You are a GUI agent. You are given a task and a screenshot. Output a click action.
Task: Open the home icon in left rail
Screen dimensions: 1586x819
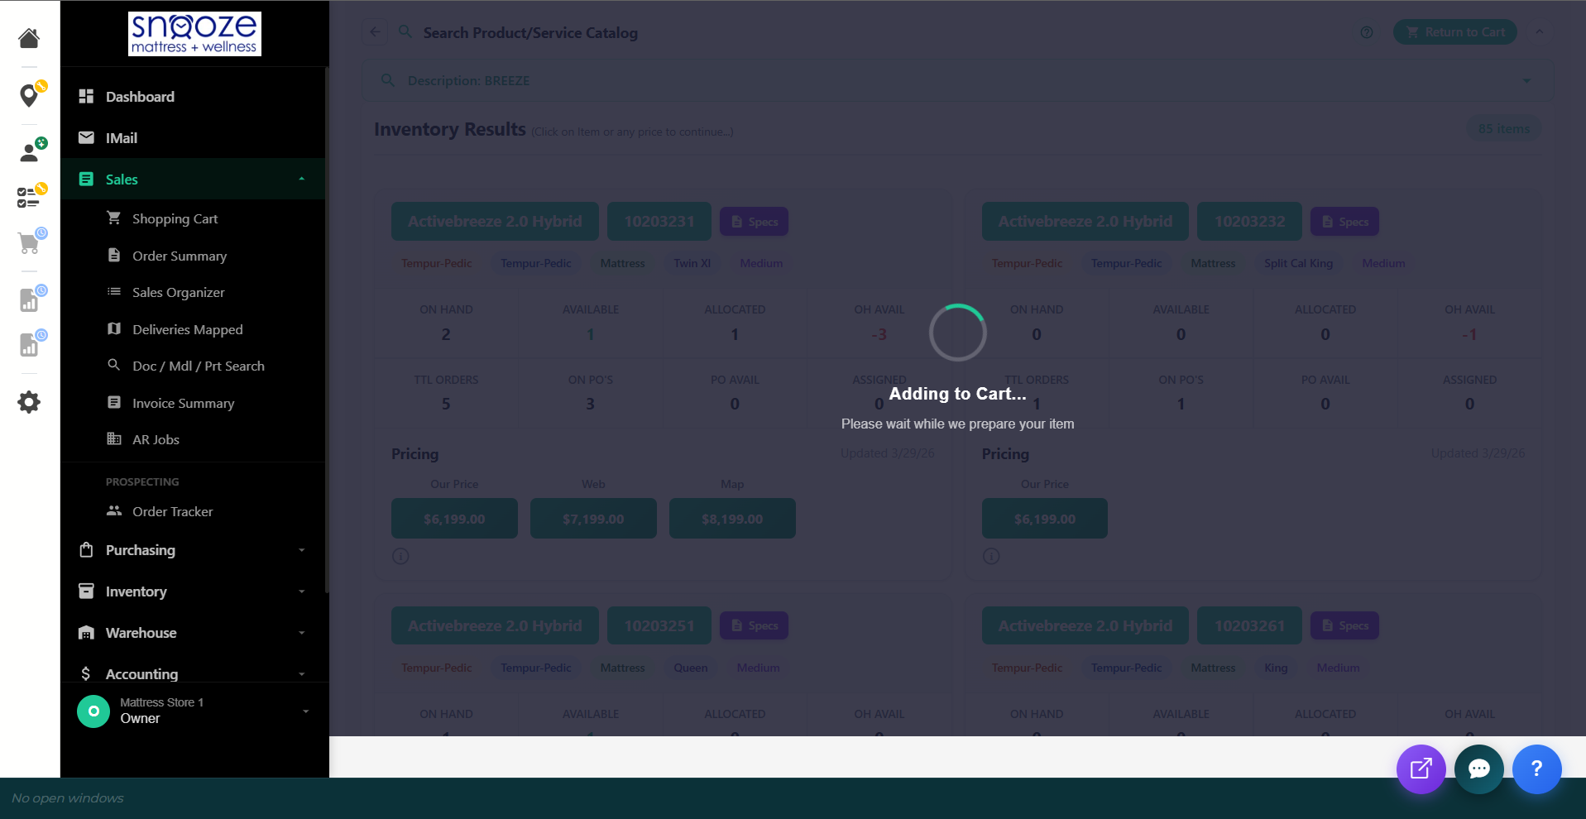pyautogui.click(x=29, y=38)
